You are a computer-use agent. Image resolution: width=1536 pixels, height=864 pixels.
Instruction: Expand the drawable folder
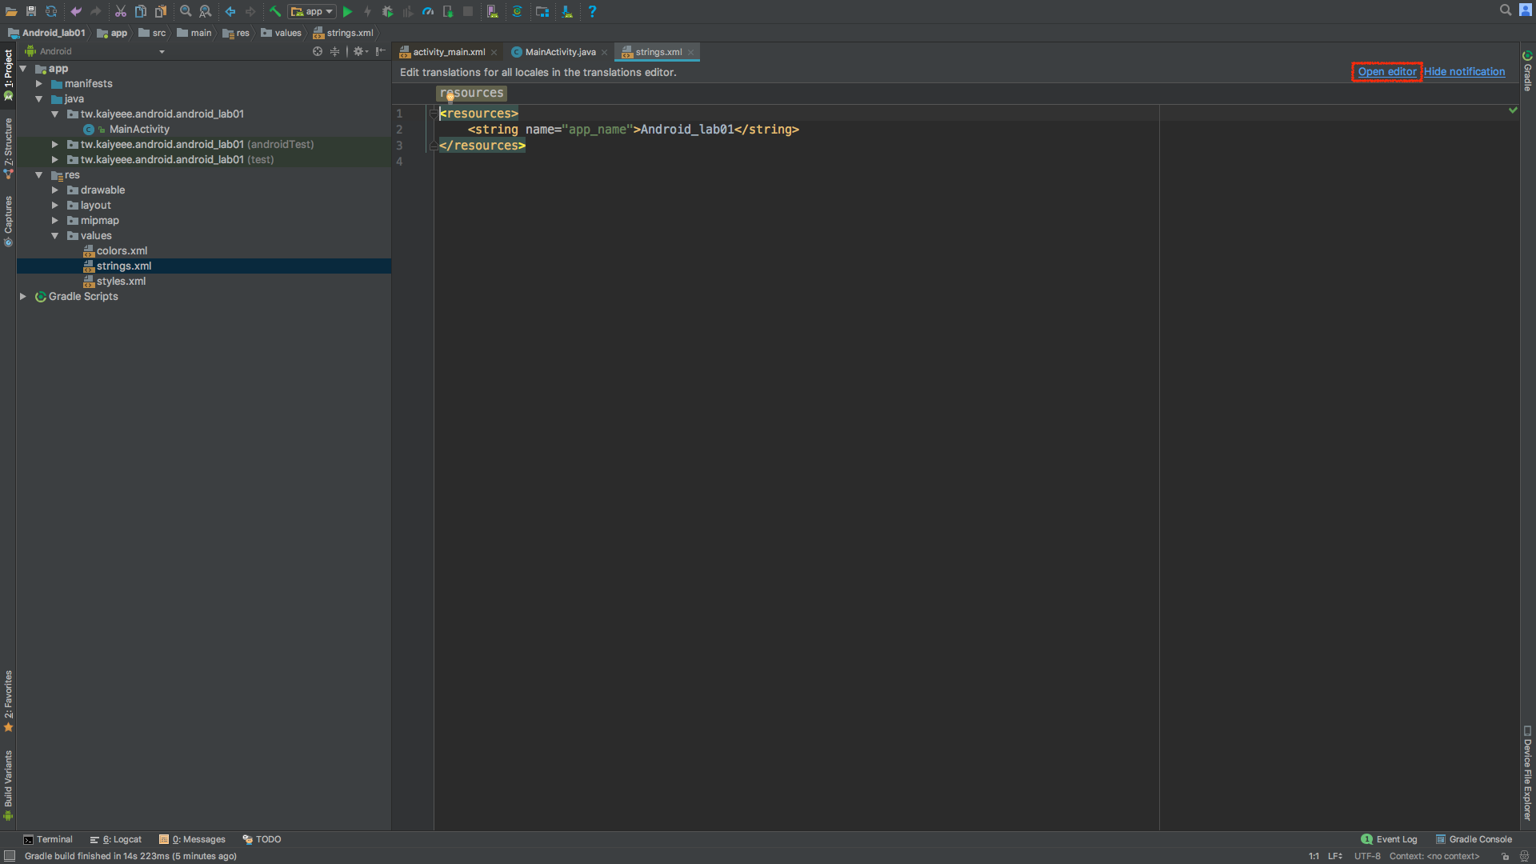[54, 190]
